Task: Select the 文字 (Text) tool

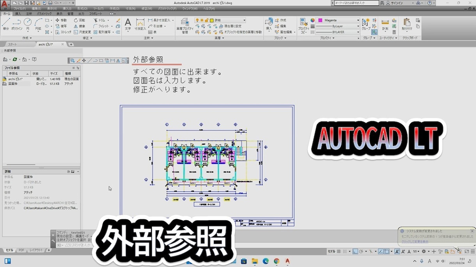Action: pos(128,24)
